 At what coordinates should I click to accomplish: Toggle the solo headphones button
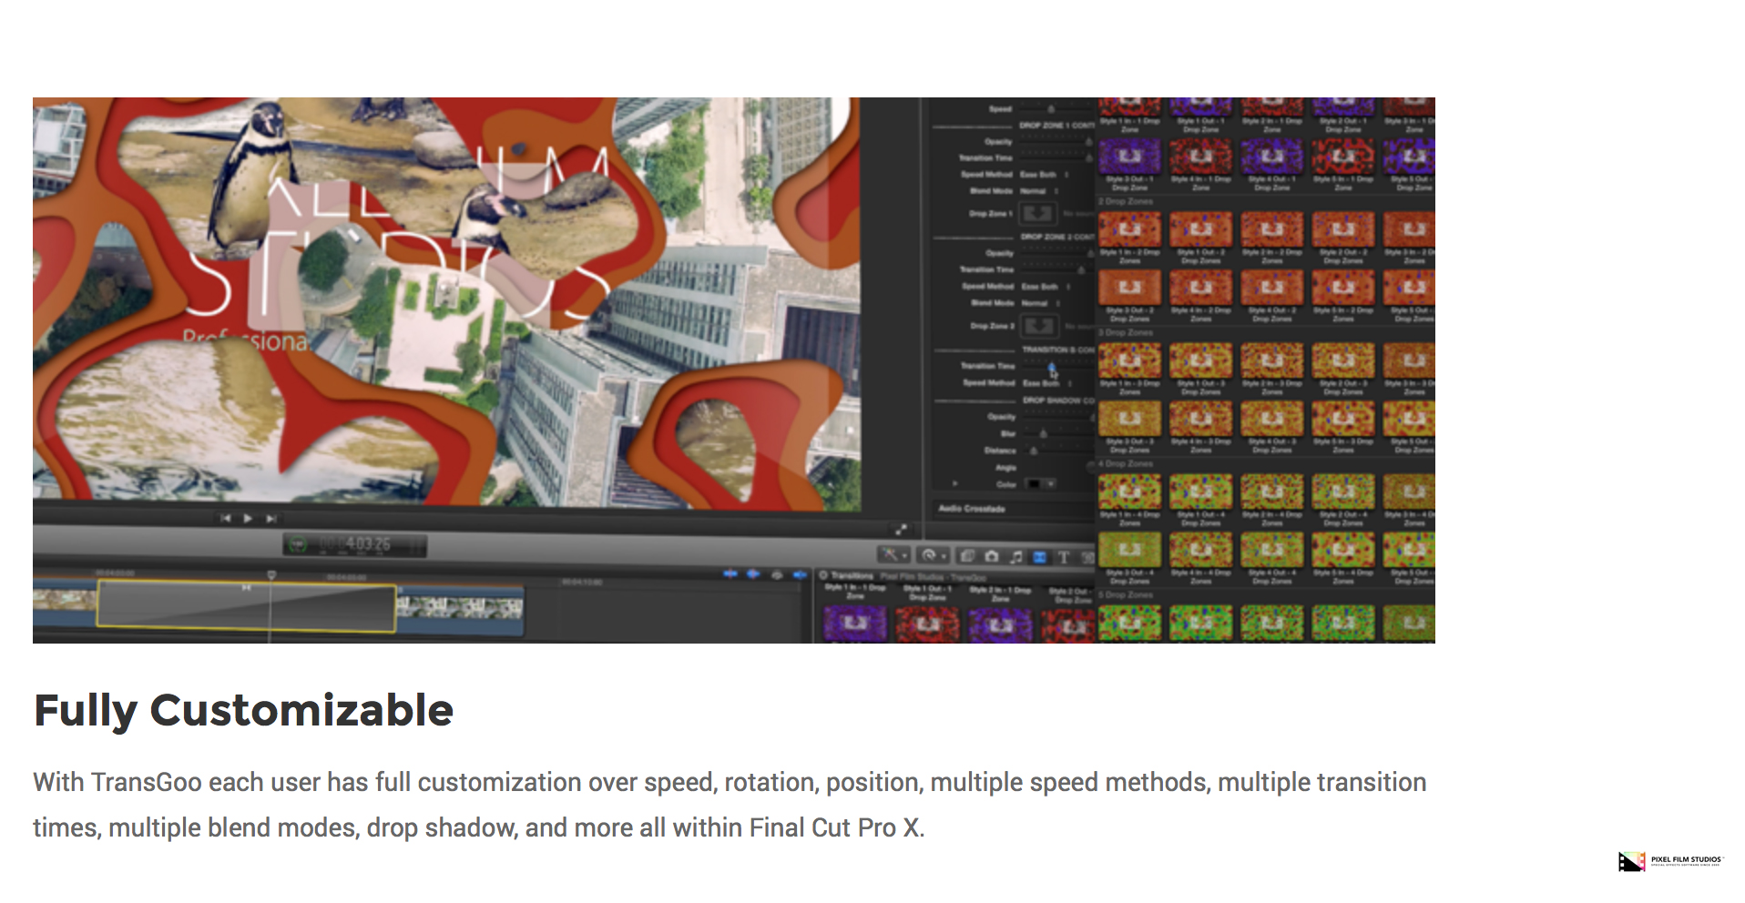(777, 574)
